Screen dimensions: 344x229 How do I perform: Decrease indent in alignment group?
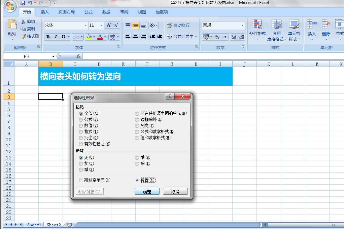[152, 36]
